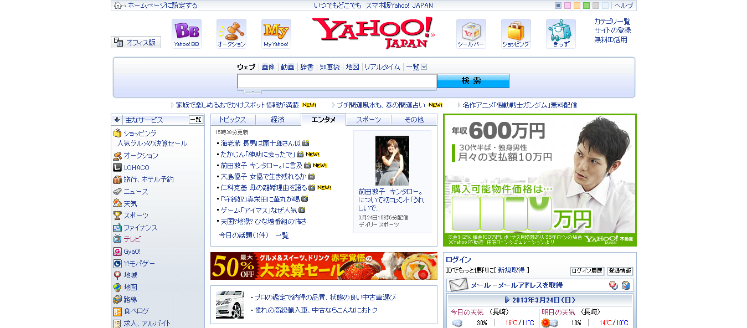
Task: Click the 登録情報 button
Action: coord(620,271)
